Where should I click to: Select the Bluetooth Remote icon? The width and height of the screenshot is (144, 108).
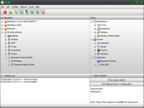point(98,61)
